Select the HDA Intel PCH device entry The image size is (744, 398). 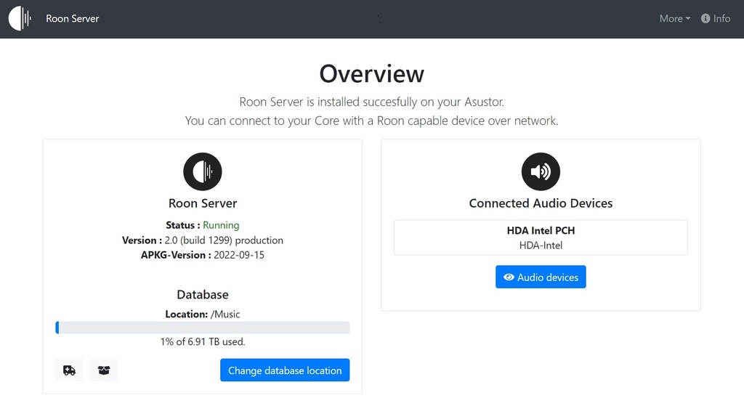(541, 237)
